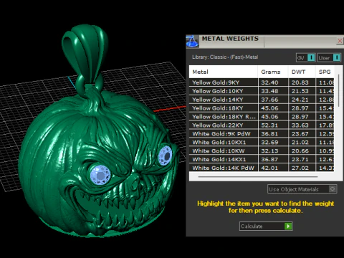Click the 33.63 DWT cell
This screenshot has height=258, width=344.
point(302,125)
